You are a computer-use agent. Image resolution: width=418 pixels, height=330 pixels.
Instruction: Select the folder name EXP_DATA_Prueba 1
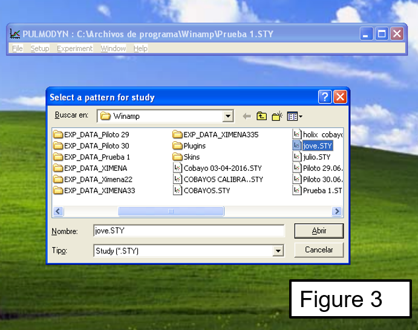pos(97,157)
